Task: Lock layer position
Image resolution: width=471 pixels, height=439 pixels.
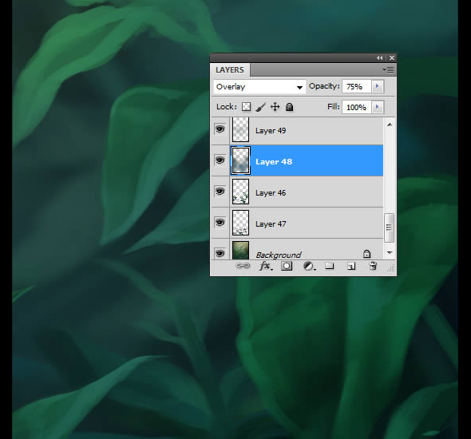Action: coord(275,107)
